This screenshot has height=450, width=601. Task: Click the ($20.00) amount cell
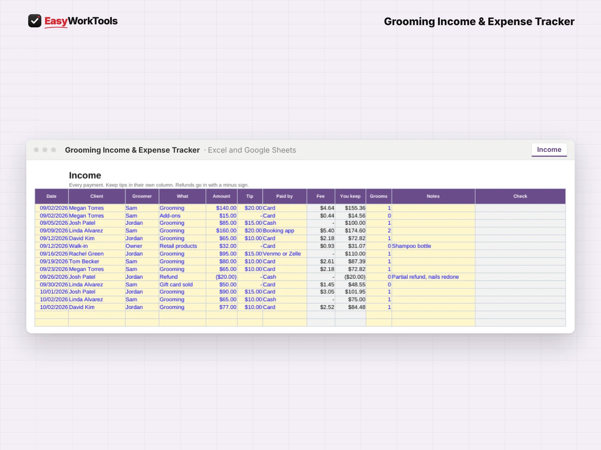pyautogui.click(x=222, y=277)
